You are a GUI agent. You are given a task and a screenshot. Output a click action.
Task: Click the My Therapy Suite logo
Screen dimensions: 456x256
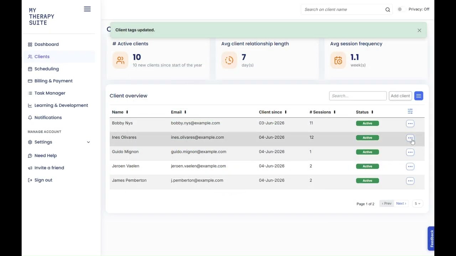coord(42,16)
